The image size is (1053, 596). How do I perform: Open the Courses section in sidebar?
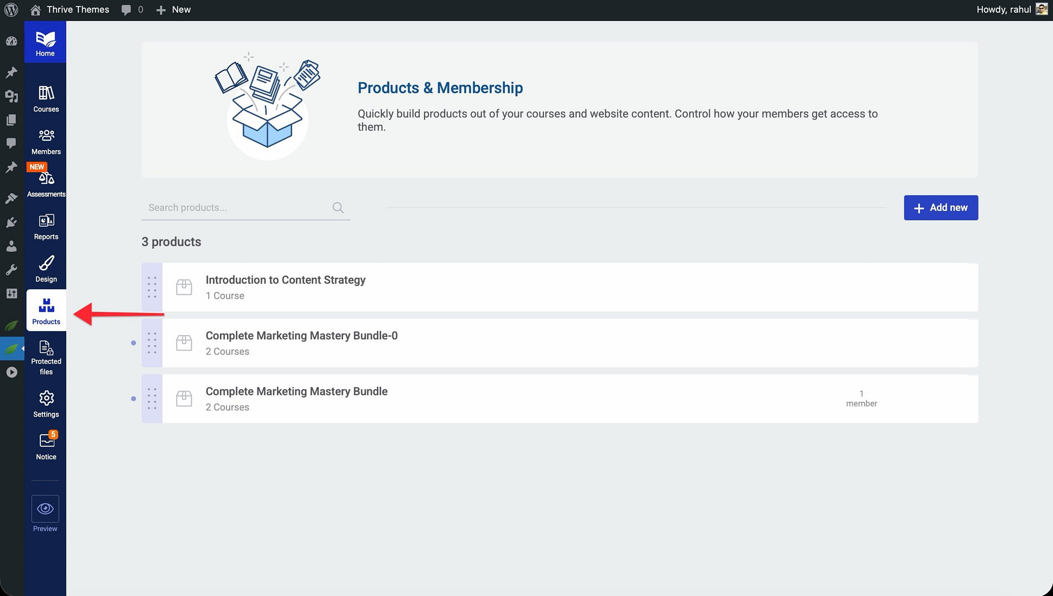(x=46, y=99)
